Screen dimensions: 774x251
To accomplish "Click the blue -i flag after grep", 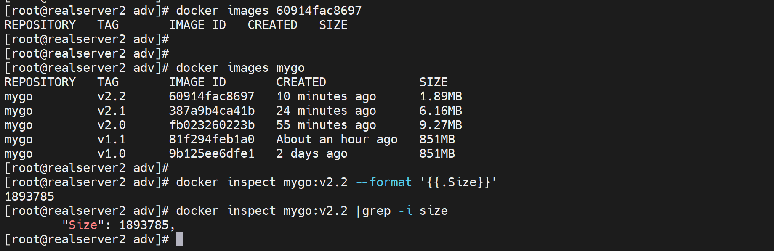I will 405,211.
